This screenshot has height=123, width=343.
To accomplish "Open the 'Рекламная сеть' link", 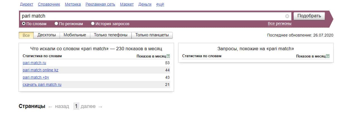I will (x=100, y=4).
